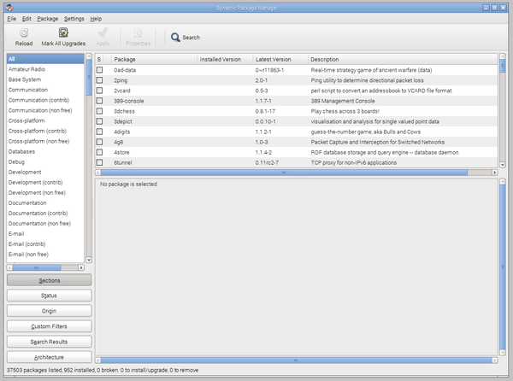Screen dimensions: 513x381
Task: Sort by the Package column header
Action: point(152,59)
